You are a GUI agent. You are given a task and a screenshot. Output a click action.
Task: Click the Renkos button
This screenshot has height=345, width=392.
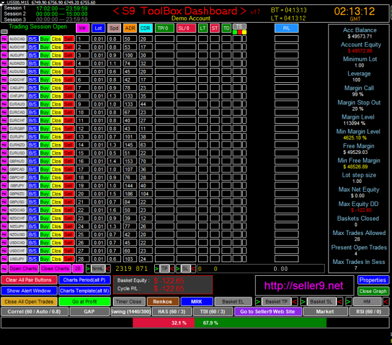tap(162, 302)
